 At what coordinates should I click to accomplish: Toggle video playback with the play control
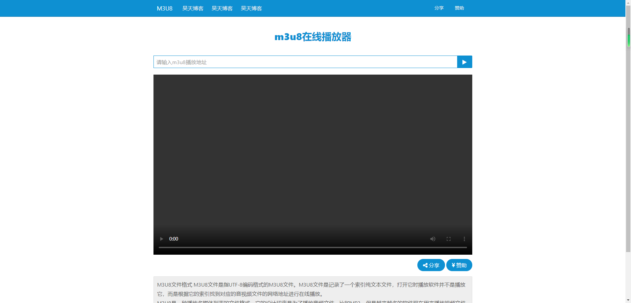click(161, 239)
